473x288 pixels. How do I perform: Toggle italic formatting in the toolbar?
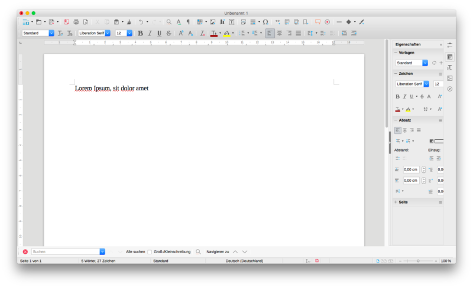click(150, 34)
